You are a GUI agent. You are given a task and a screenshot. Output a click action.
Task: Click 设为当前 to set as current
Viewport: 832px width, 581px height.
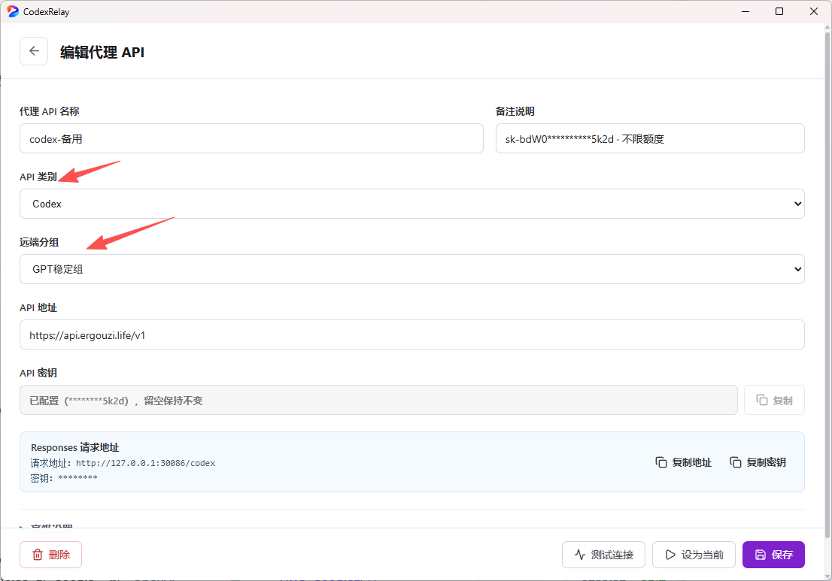pyautogui.click(x=694, y=555)
